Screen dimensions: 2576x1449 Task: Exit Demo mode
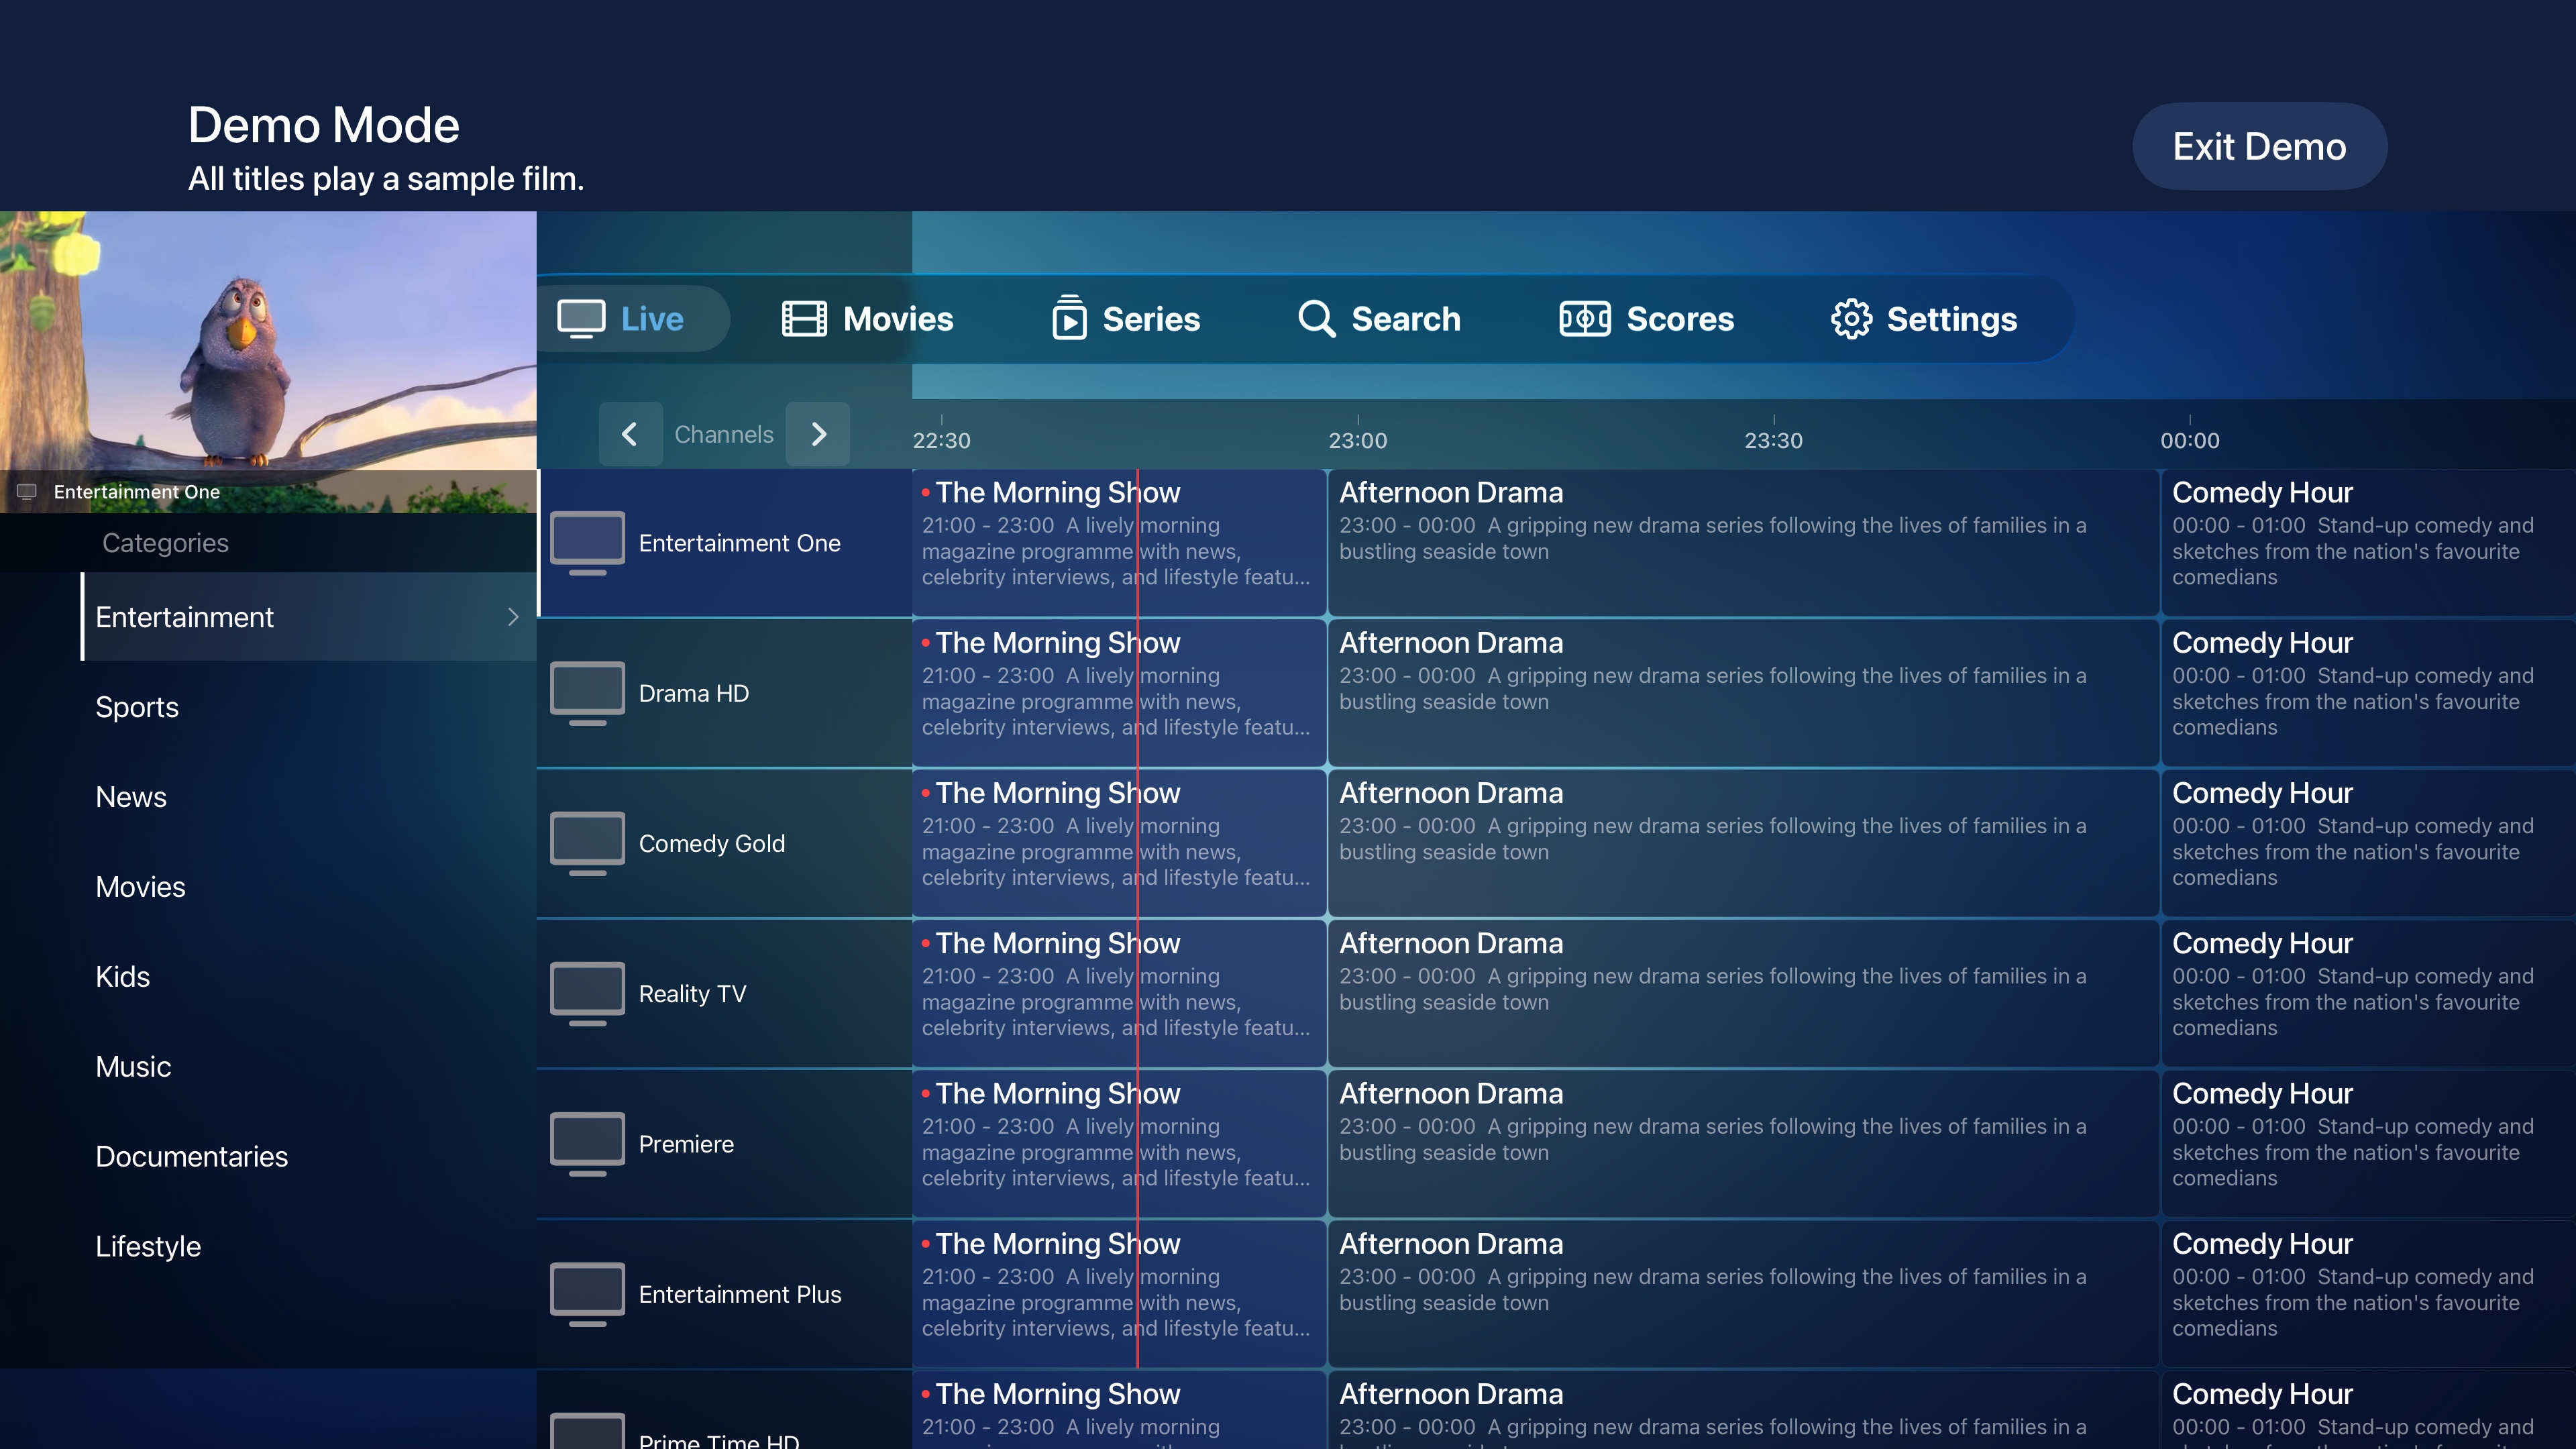coord(2260,147)
